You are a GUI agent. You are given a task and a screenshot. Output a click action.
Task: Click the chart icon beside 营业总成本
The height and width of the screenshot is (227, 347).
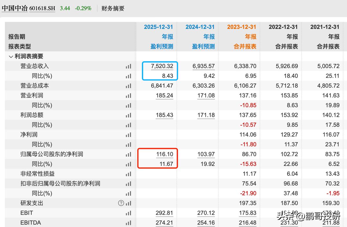coord(128,86)
